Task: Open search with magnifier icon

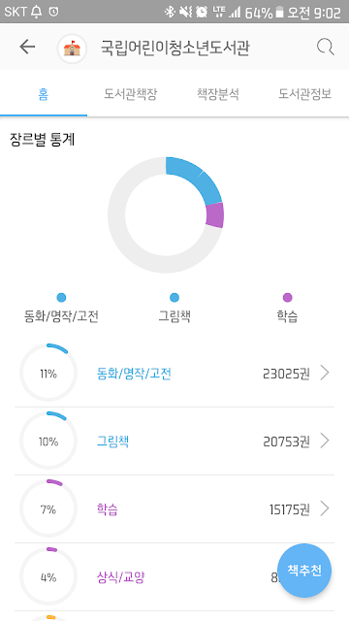Action: (326, 48)
